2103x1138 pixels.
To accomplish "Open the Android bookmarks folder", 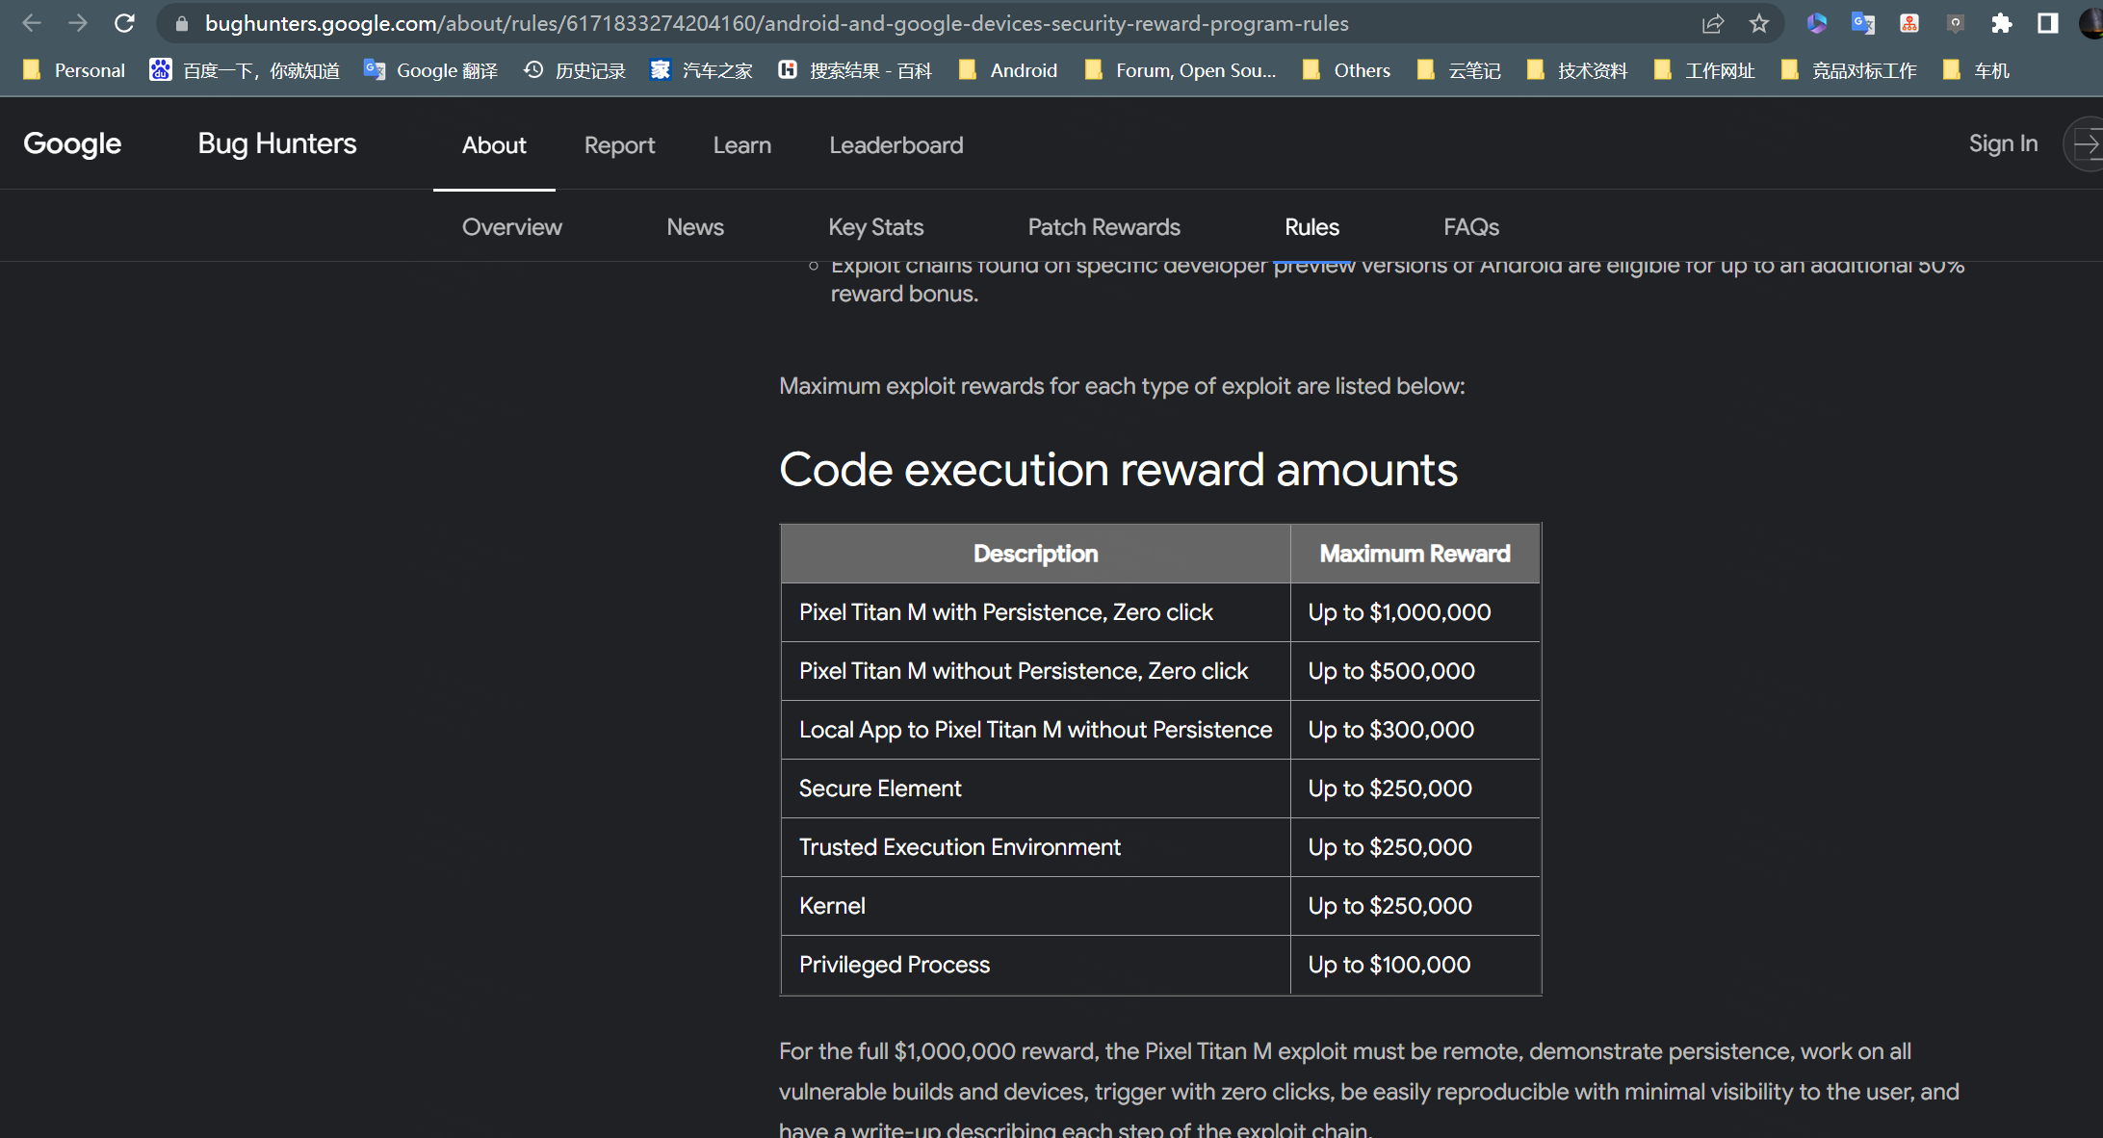I will pos(1008,70).
